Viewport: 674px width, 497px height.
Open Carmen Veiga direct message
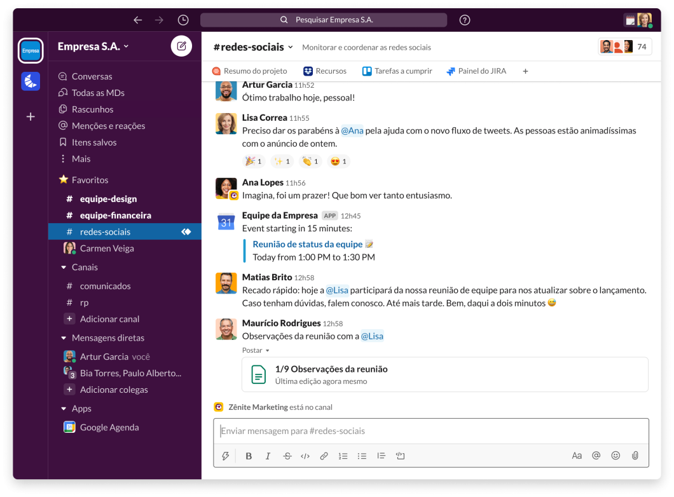[x=125, y=248]
